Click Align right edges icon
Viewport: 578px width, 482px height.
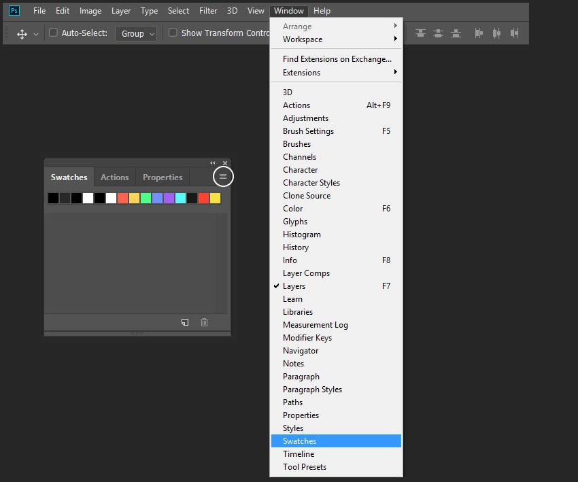tap(514, 33)
